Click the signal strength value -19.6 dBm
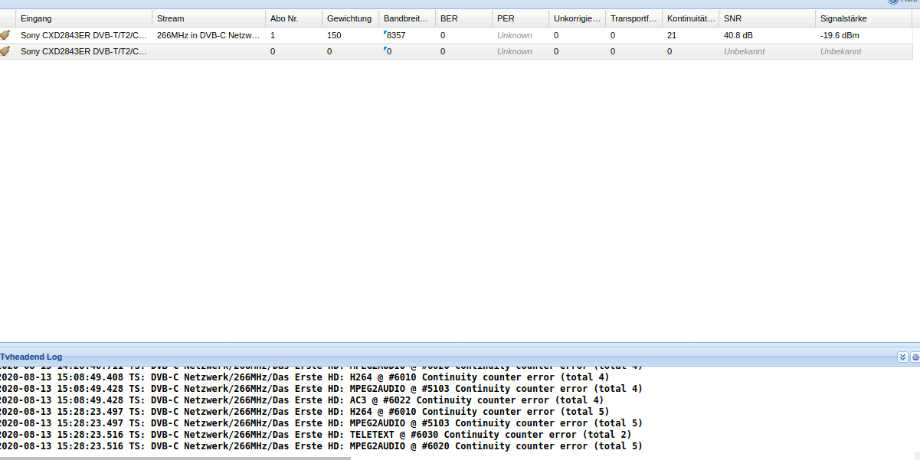920x460 pixels. (x=839, y=35)
